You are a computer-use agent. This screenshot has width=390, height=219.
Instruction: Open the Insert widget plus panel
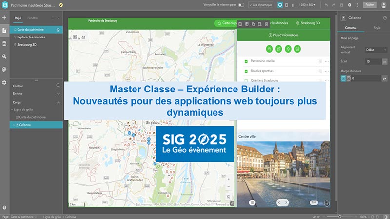pos(4,18)
